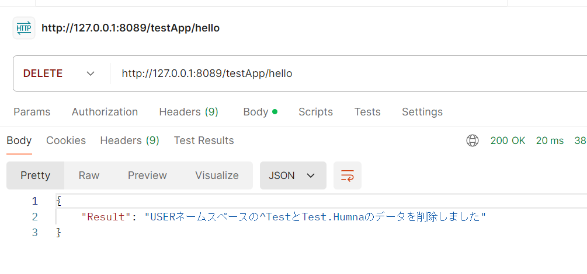Toggle the wrap lines icon

coord(348,175)
